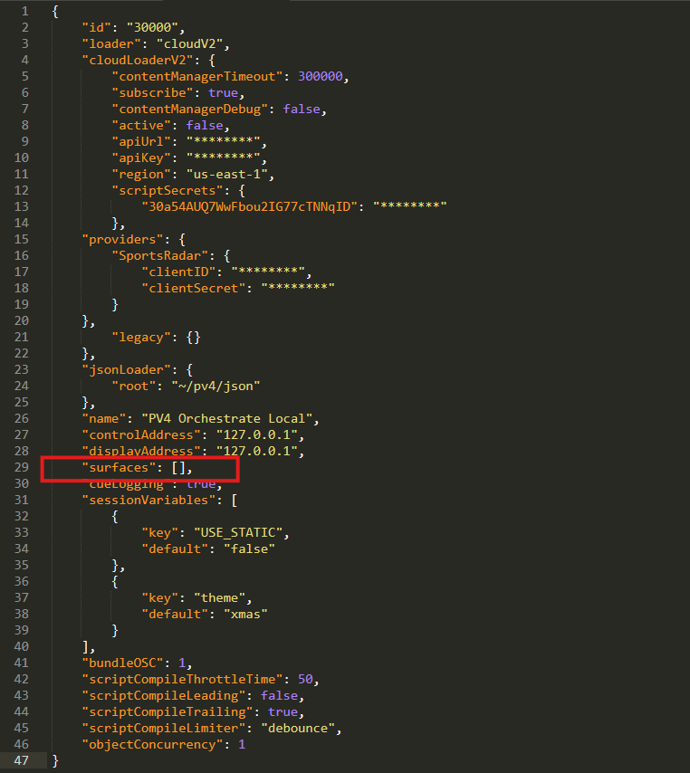Click the 127.0.0.1 value of controlAddress
690x773 pixels.
(x=256, y=434)
